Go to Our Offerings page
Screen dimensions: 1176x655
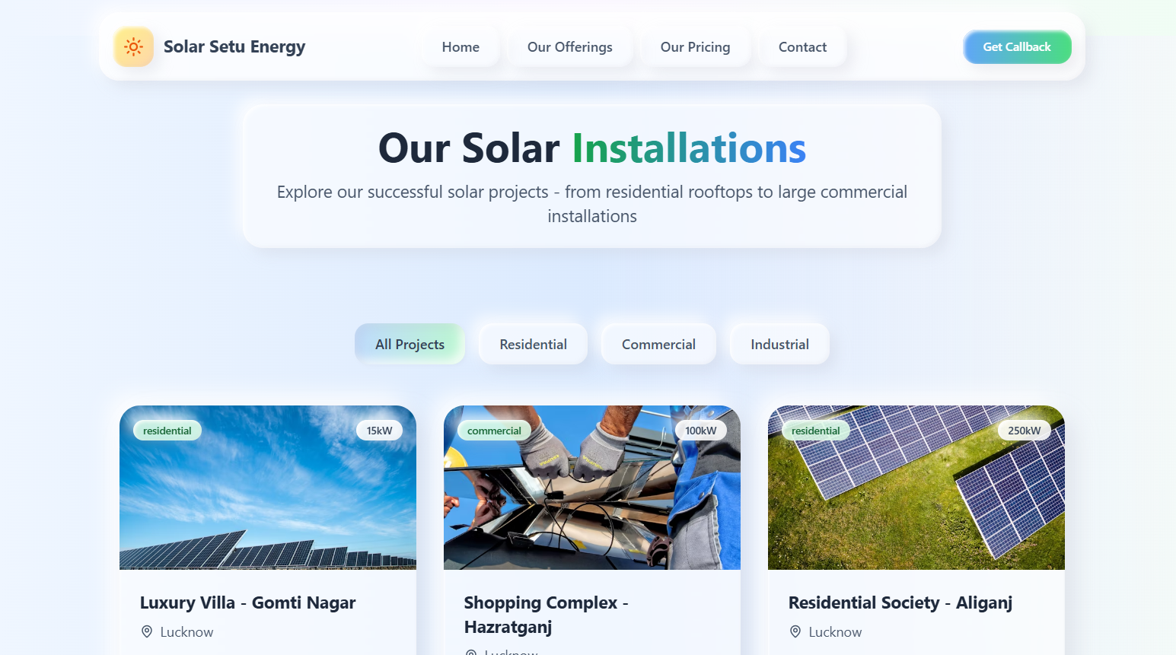coord(570,47)
